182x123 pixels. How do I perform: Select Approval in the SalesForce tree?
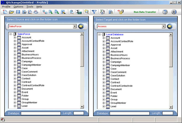click(27, 44)
